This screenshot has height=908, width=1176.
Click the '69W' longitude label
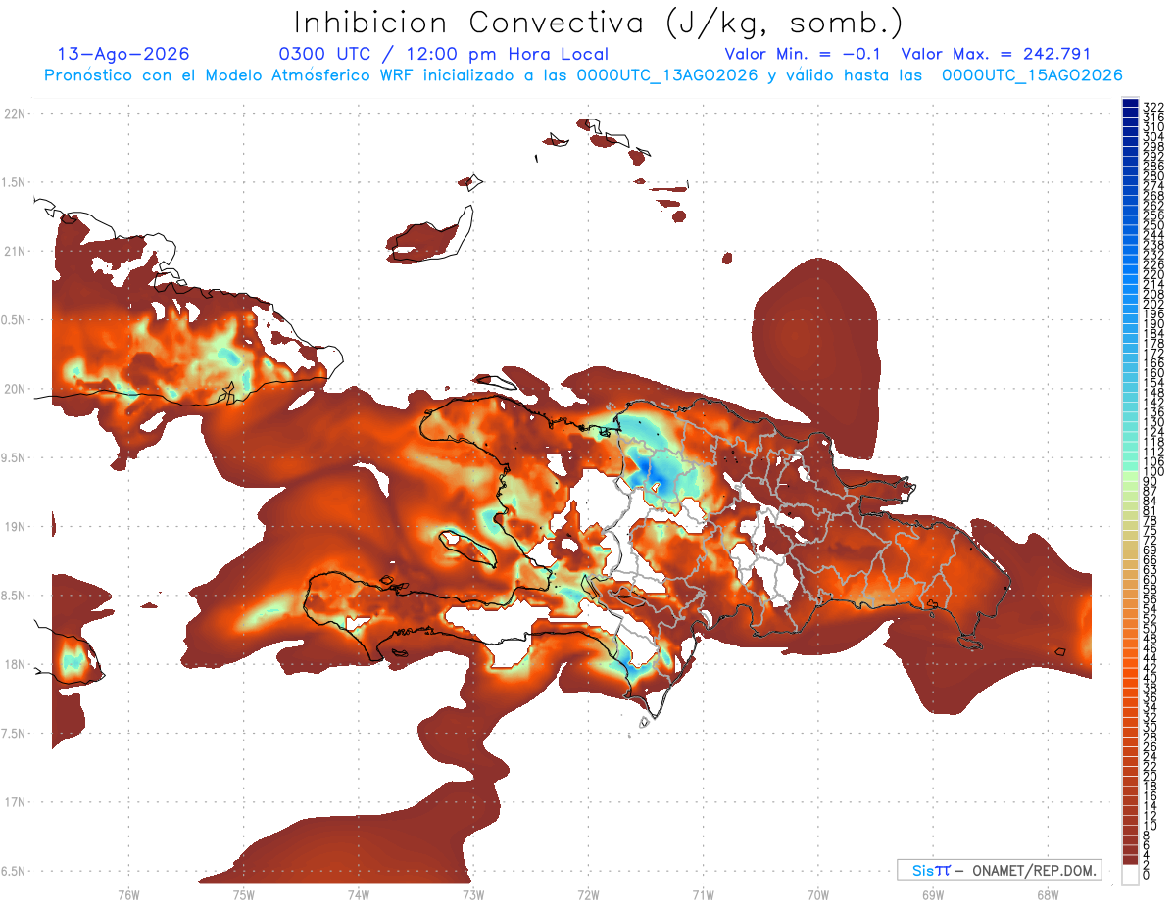click(x=932, y=894)
